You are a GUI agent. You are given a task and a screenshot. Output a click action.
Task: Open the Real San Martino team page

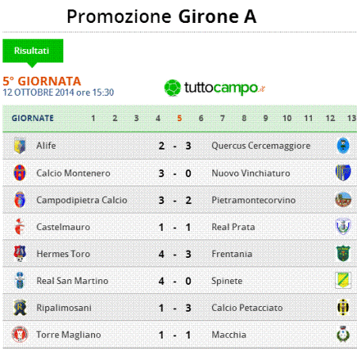tap(72, 281)
